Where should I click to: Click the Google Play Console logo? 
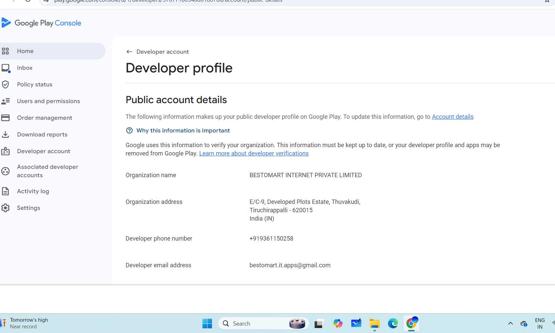pyautogui.click(x=41, y=23)
